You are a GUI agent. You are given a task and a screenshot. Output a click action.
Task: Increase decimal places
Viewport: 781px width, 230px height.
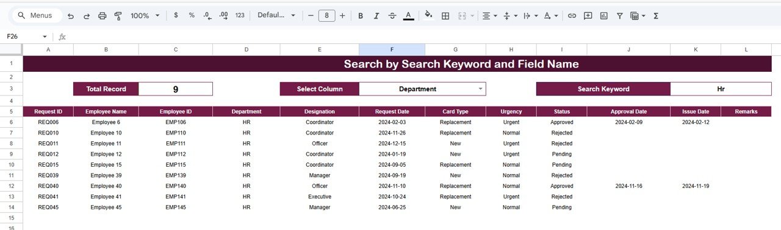coord(223,15)
